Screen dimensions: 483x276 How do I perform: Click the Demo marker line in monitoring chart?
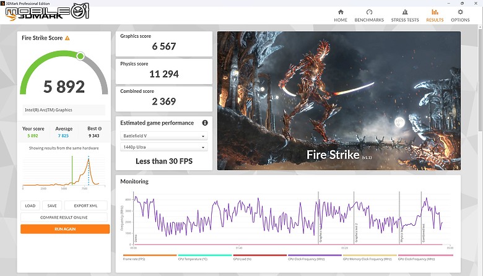click(133, 218)
